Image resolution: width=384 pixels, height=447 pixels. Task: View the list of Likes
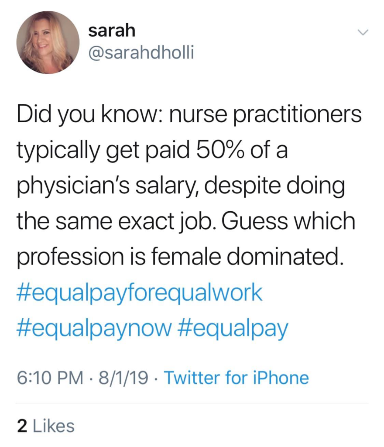click(x=52, y=426)
